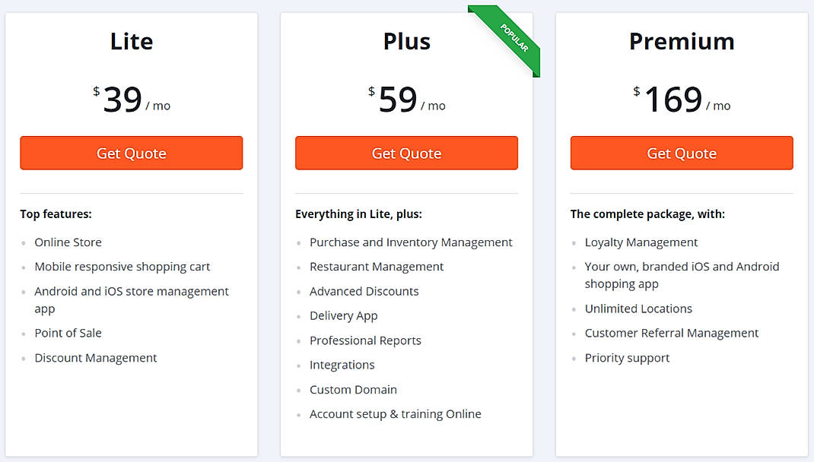Select the Unlimited Locations feature under Premium

638,309
